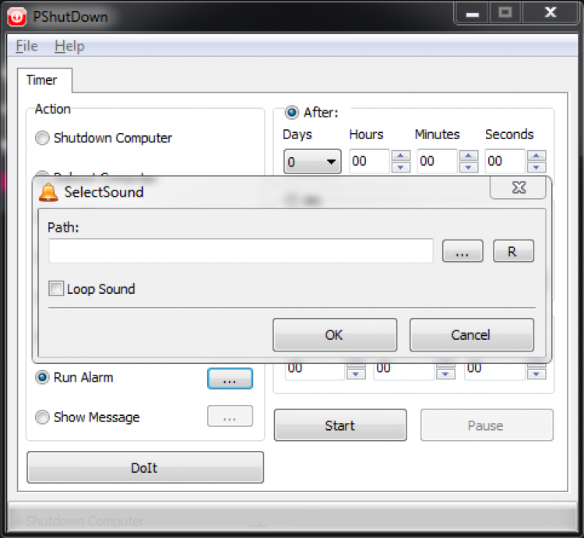Confirm the SelectSound dialog with OK

pos(335,334)
